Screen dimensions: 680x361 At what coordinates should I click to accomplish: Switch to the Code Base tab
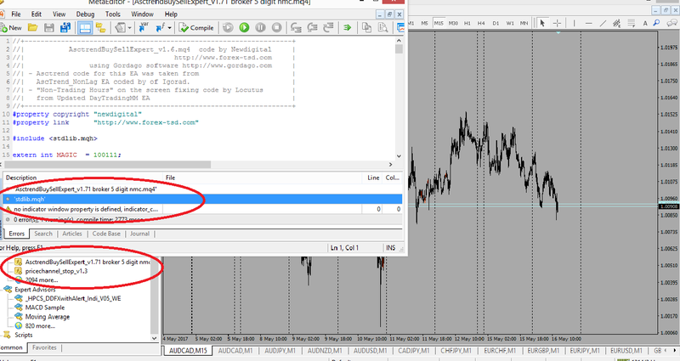tap(106, 234)
